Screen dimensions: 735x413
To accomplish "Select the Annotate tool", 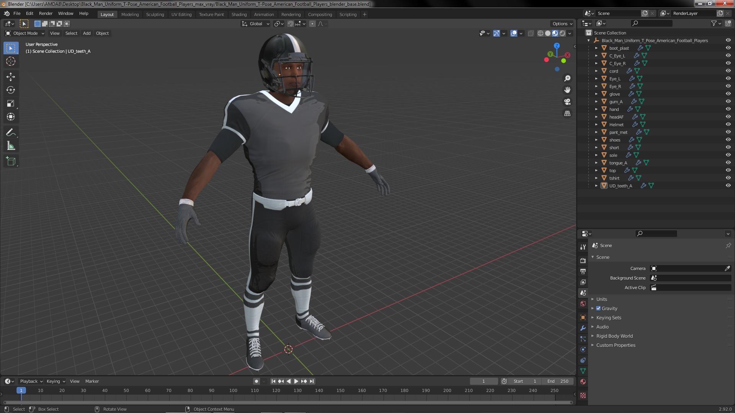I will pyautogui.click(x=11, y=133).
